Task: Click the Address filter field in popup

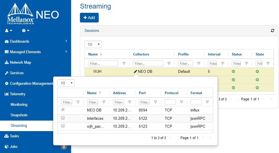Action: [x=119, y=102]
